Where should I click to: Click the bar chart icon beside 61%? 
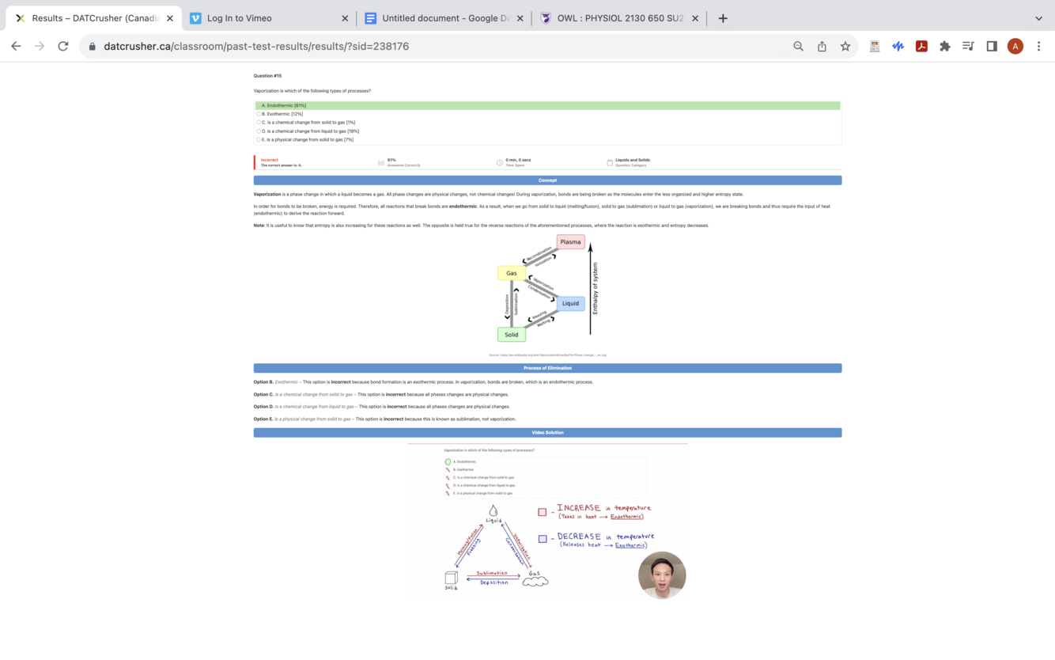[x=381, y=162]
